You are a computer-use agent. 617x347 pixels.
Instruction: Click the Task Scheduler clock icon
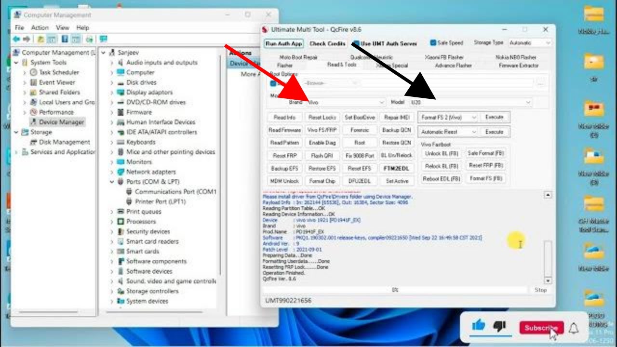33,72
